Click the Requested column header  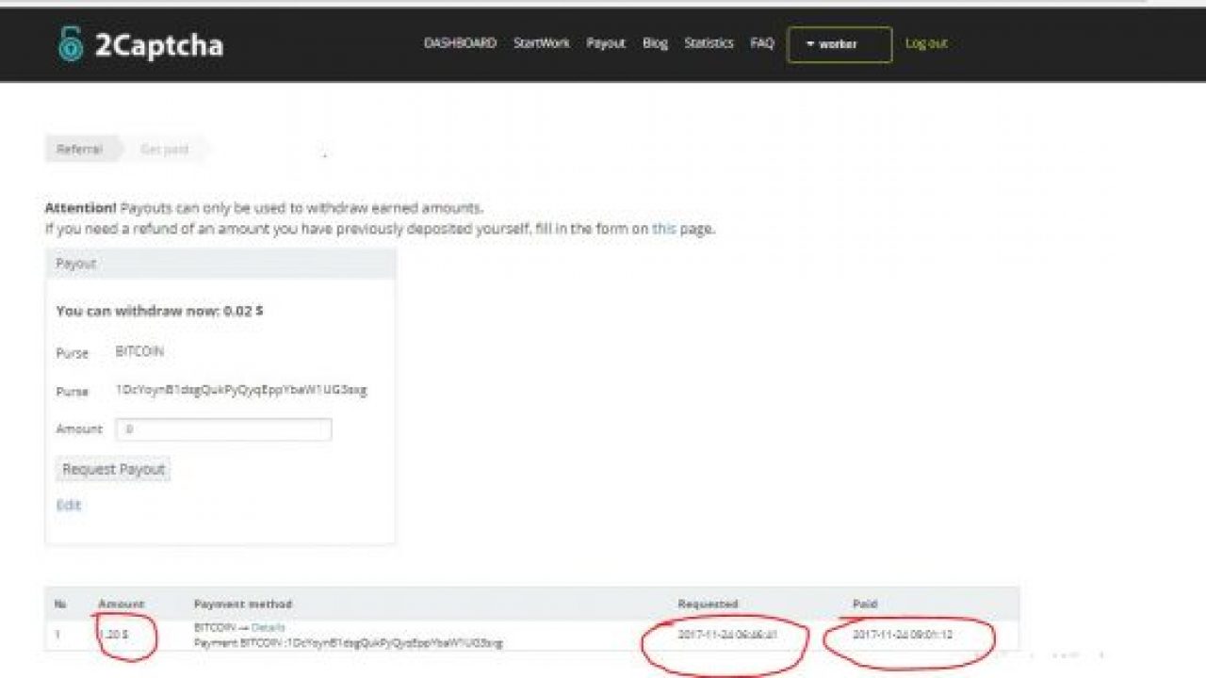(x=708, y=604)
